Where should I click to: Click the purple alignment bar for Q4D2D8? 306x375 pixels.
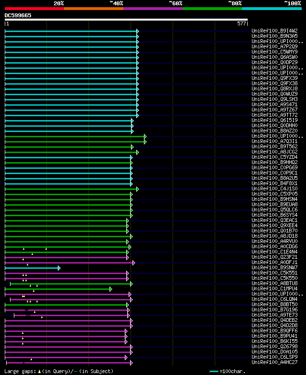point(68,326)
